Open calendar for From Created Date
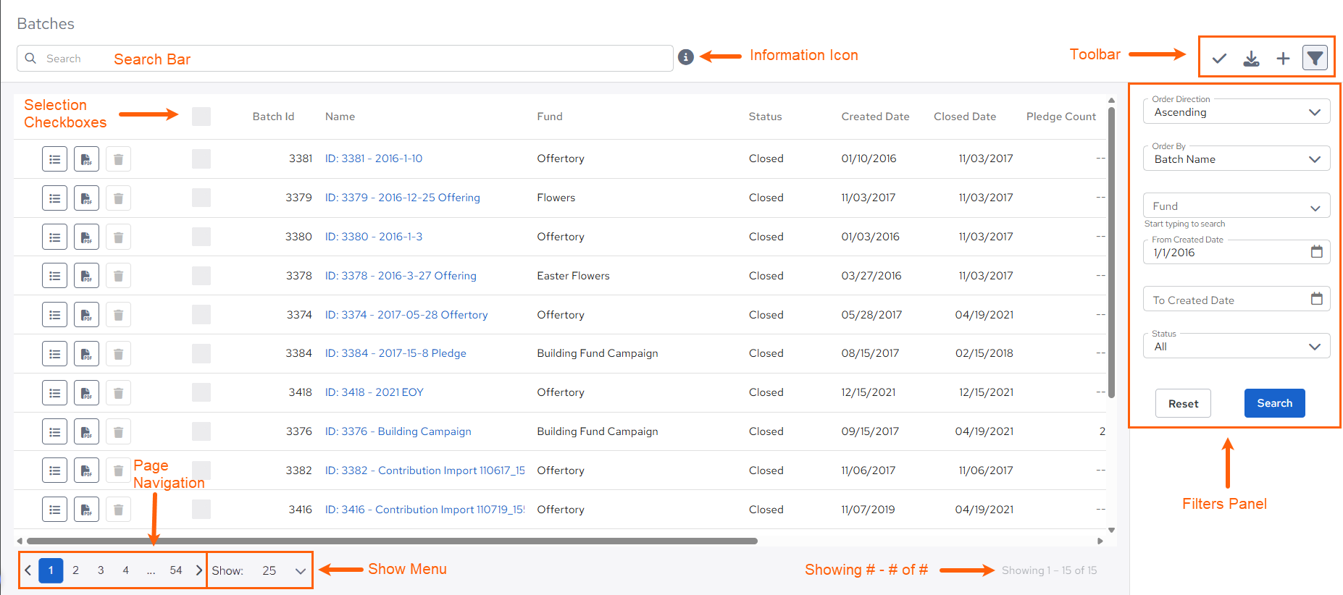Image resolution: width=1343 pixels, height=595 pixels. point(1316,251)
